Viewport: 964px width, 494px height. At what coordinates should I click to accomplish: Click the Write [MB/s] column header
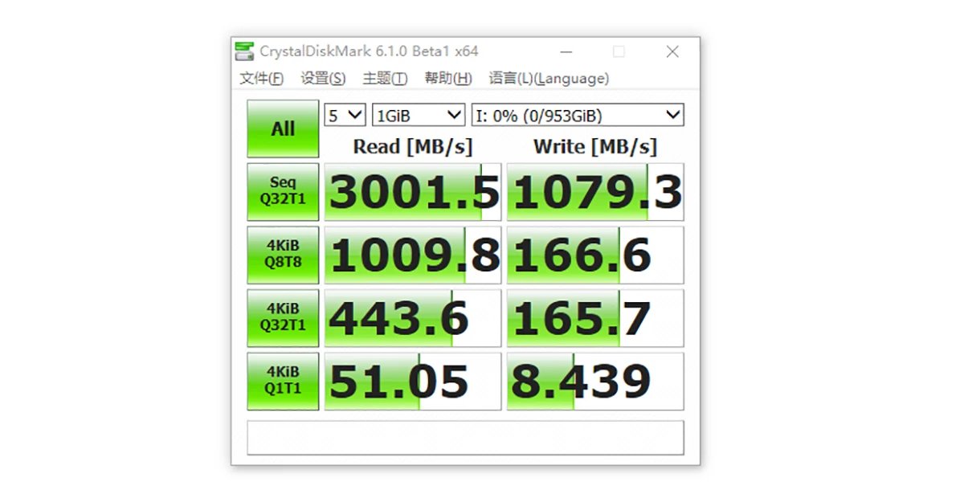pos(595,146)
